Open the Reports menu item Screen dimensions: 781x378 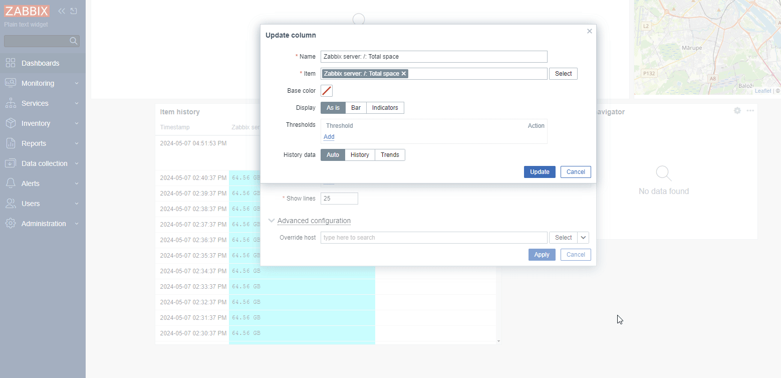(x=43, y=143)
